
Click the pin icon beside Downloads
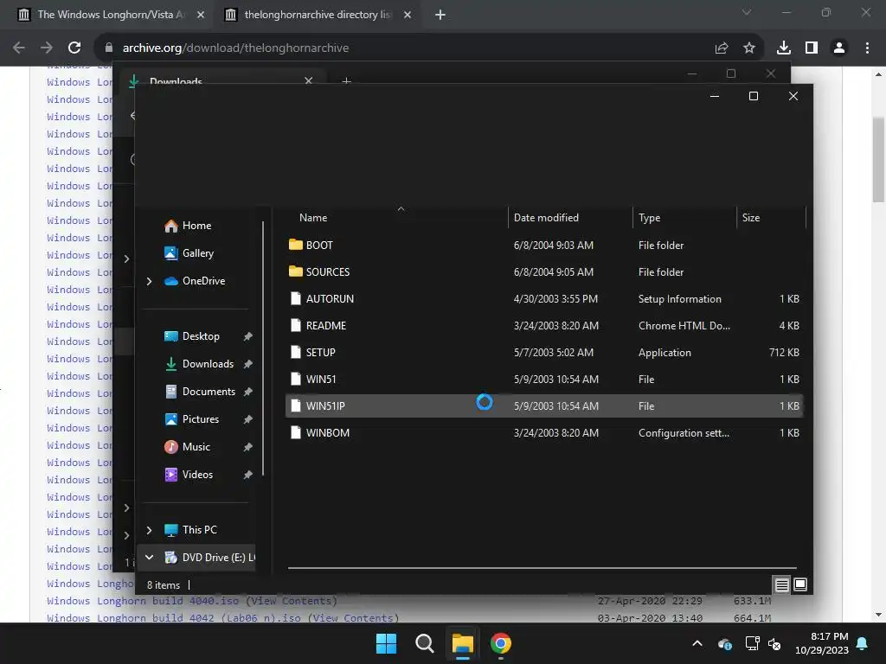click(x=247, y=364)
